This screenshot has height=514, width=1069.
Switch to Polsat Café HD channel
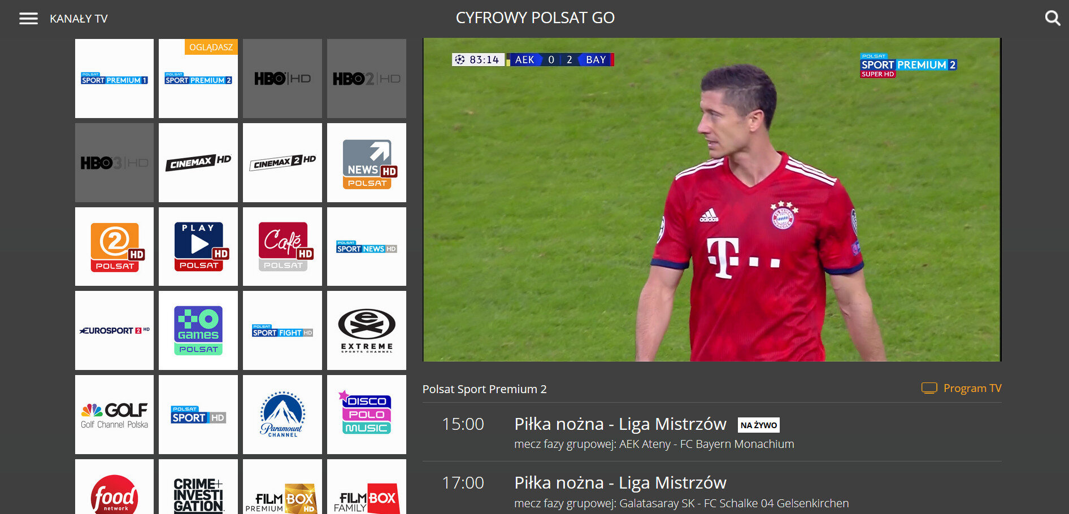click(x=283, y=247)
